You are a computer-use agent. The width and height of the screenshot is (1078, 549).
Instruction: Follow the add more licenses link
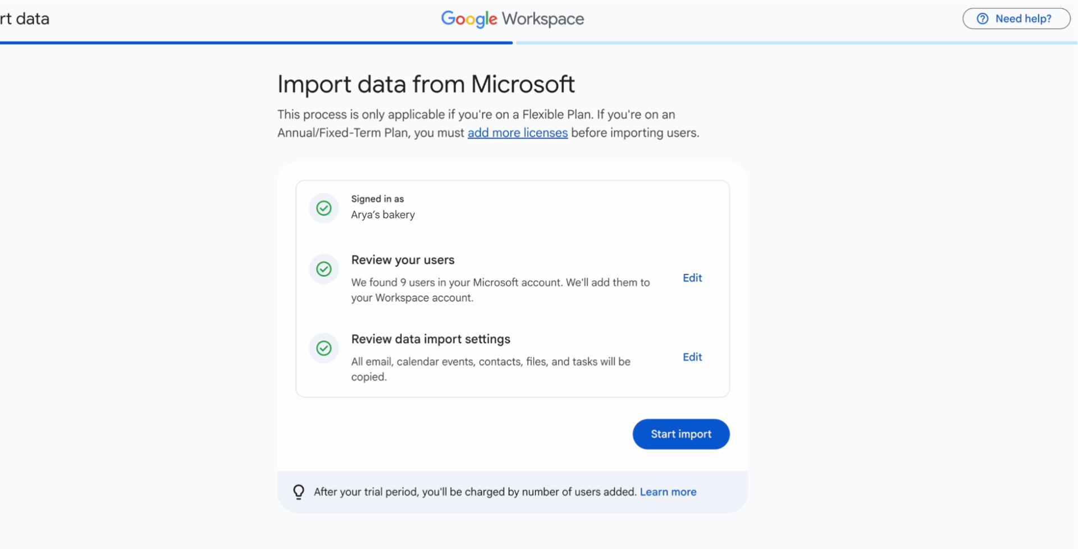click(x=517, y=133)
